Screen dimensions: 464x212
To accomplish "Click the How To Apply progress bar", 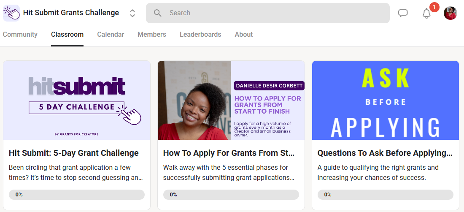I will pyautogui.click(x=231, y=195).
